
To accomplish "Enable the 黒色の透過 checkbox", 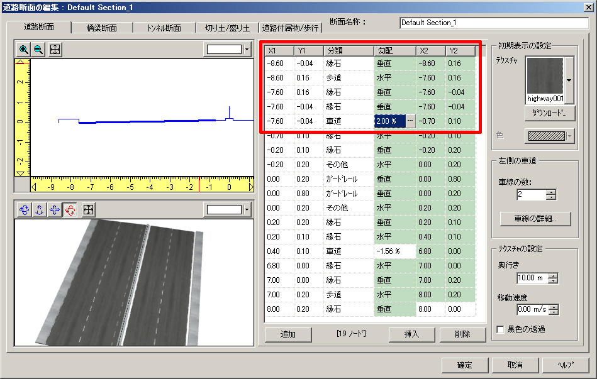I will click(x=501, y=329).
